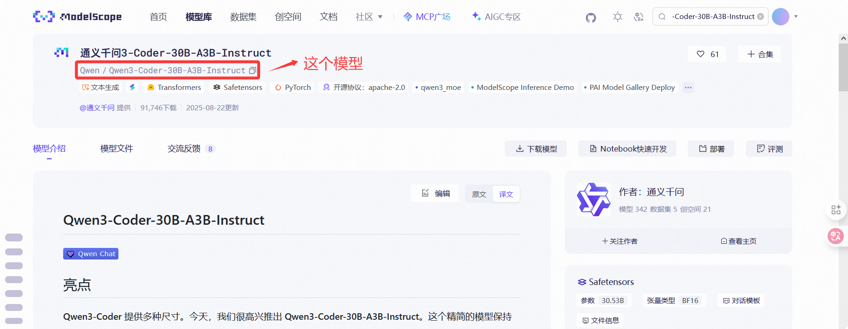The height and width of the screenshot is (329, 848).
Task: Click the model pixel logo icon
Action: (61, 52)
